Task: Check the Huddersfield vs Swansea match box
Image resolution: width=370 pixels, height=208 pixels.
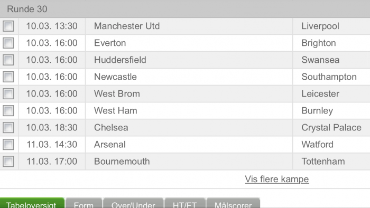Action: pos(8,60)
